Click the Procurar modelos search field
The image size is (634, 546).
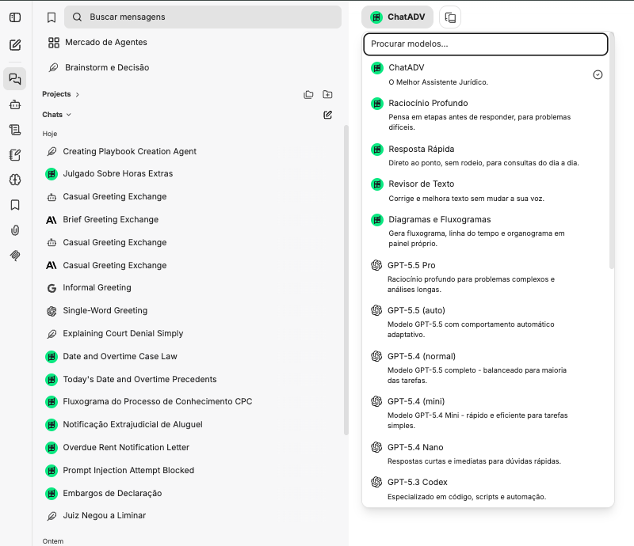(x=486, y=44)
